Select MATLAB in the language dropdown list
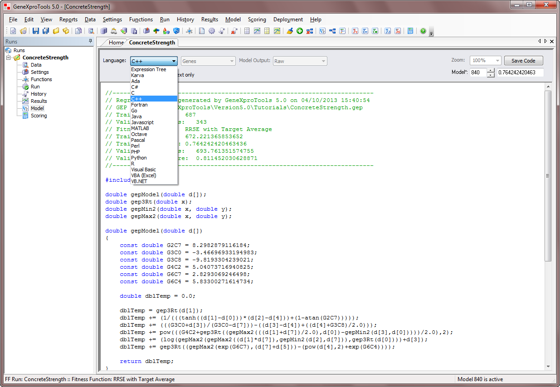 140,128
